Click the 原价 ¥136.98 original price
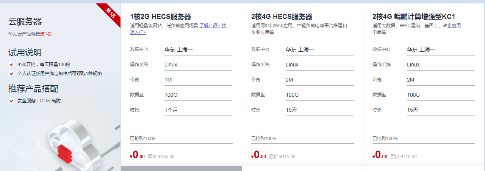This screenshot has width=485, height=171. (x=161, y=157)
